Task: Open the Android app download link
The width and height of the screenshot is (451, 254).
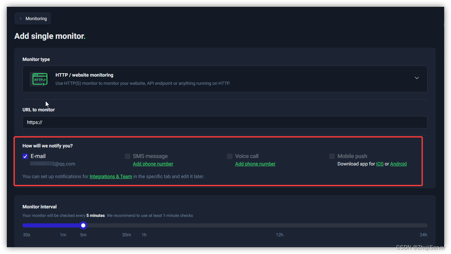Action: pyautogui.click(x=399, y=164)
